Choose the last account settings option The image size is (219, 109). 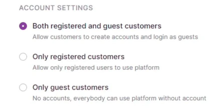(23, 88)
